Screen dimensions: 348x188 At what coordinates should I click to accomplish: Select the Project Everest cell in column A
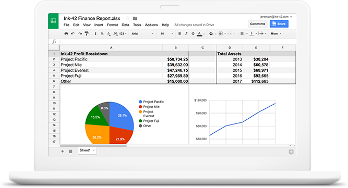click(x=111, y=70)
